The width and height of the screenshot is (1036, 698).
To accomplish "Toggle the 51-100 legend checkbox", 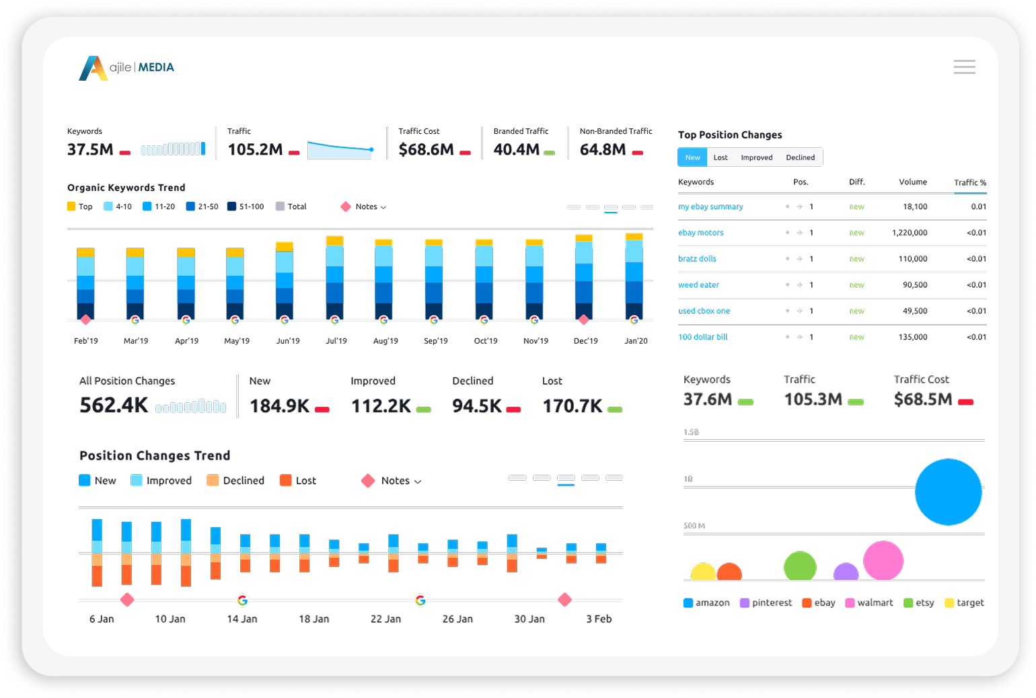I will (x=231, y=206).
